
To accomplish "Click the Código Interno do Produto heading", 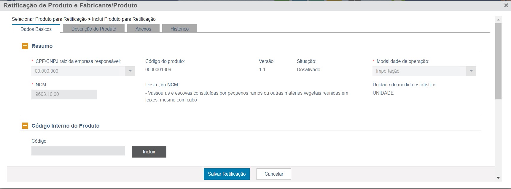I will [66, 126].
